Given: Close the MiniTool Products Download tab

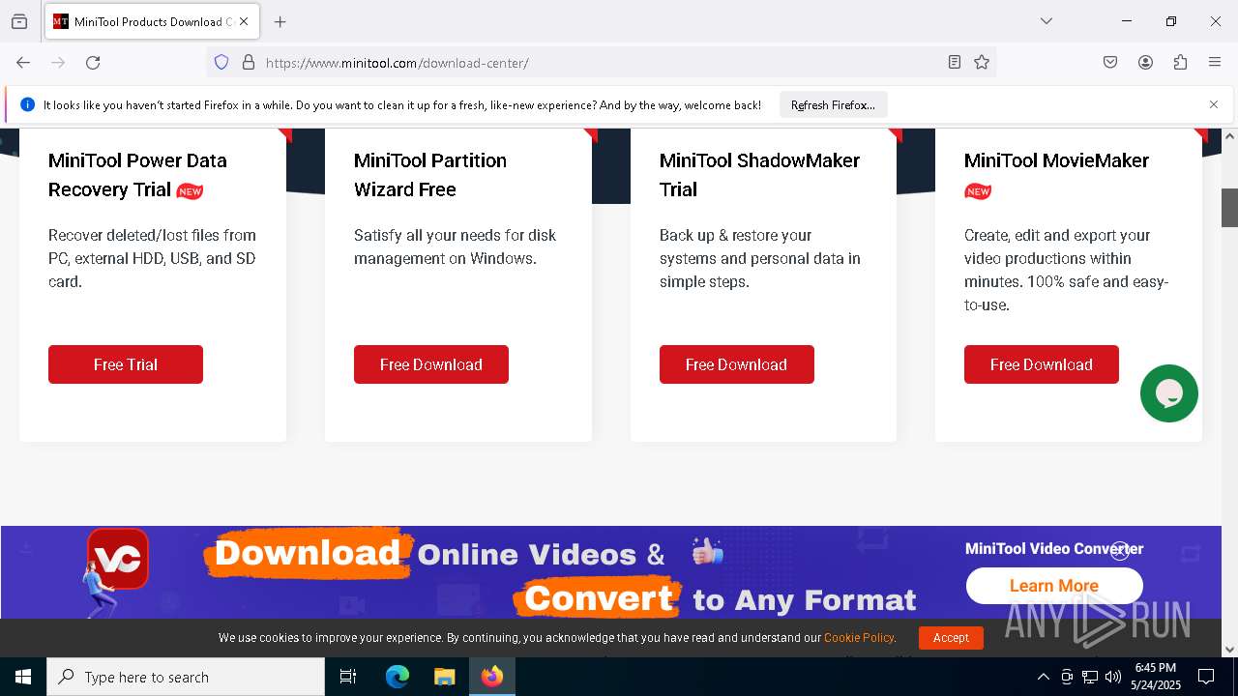Looking at the screenshot, I should pyautogui.click(x=244, y=21).
